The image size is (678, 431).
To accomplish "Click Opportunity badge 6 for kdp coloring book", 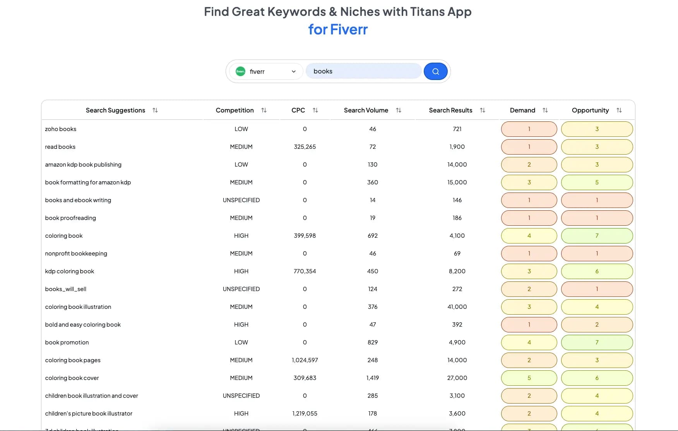I will [x=597, y=271].
